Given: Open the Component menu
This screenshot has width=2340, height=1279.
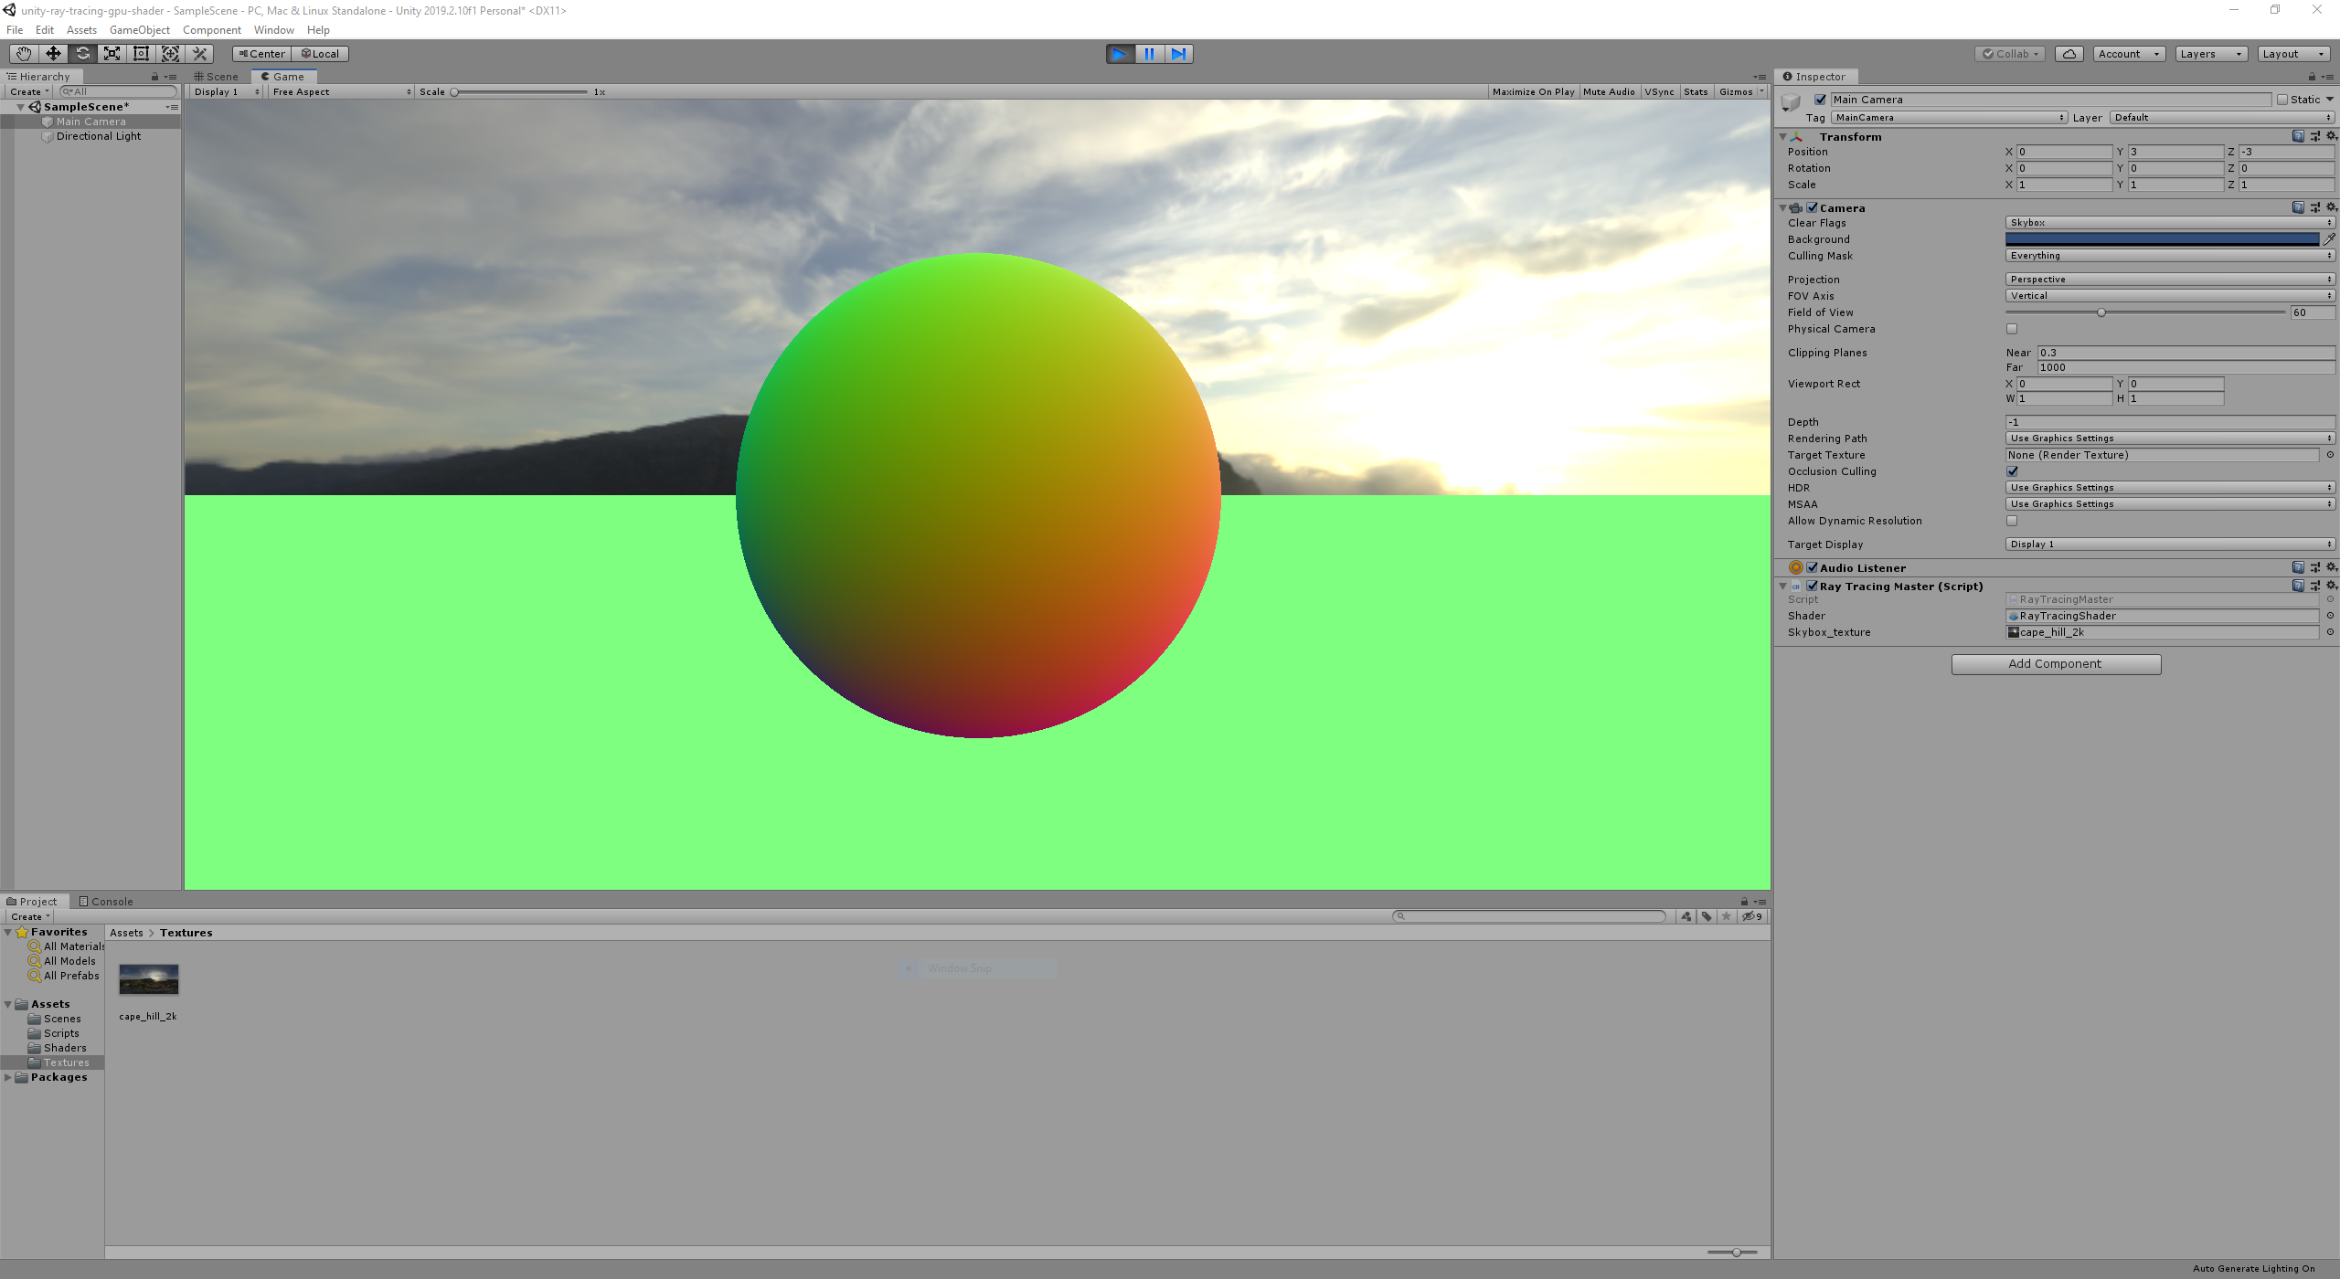Looking at the screenshot, I should tap(211, 30).
